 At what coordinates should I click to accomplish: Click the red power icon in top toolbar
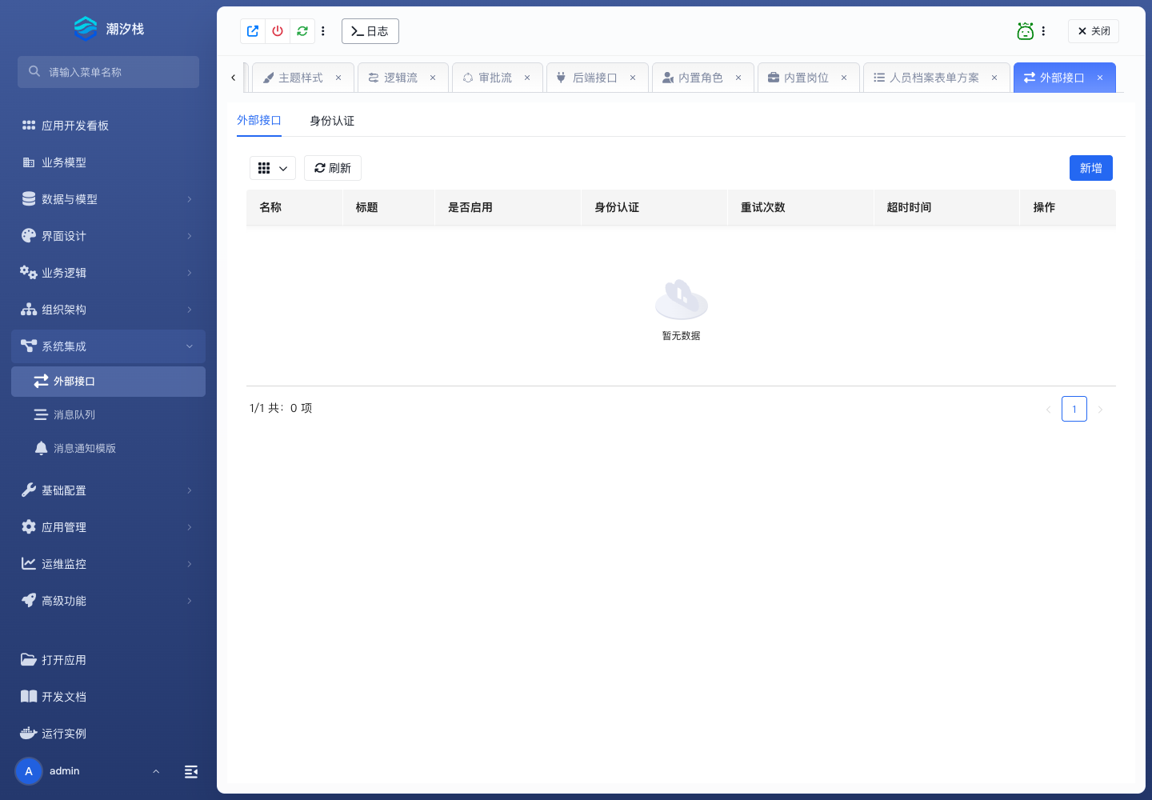tap(278, 31)
